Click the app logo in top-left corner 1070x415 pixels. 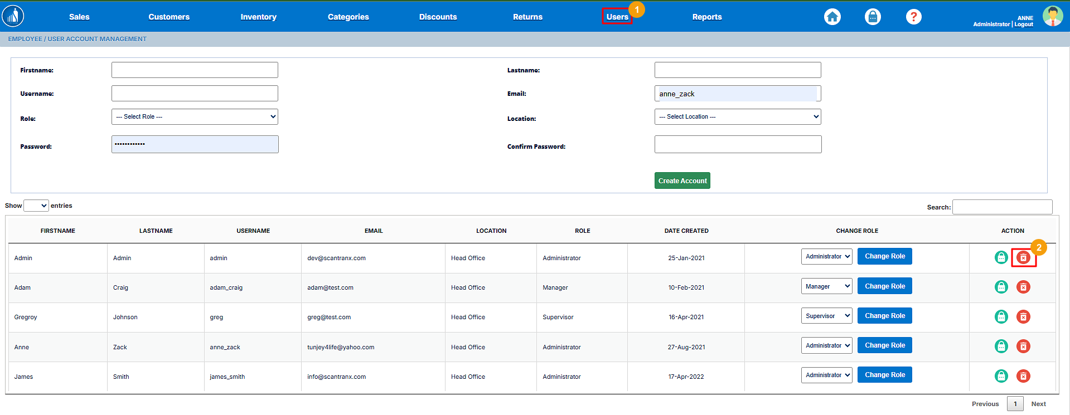click(13, 16)
